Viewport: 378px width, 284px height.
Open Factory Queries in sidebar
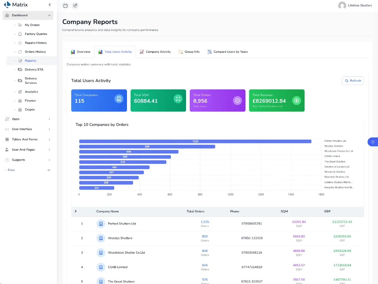pyautogui.click(x=36, y=34)
